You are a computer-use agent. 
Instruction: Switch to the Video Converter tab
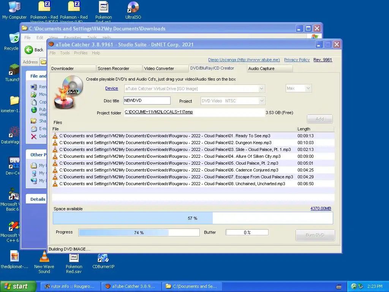point(166,68)
